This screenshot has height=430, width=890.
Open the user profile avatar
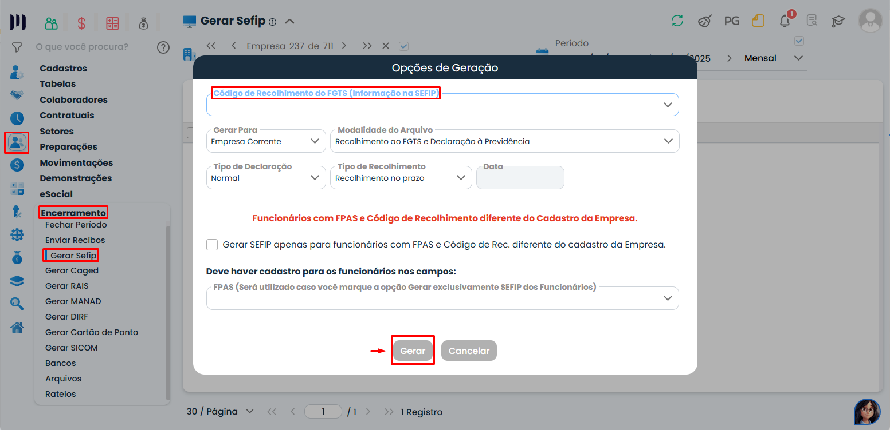click(x=870, y=21)
